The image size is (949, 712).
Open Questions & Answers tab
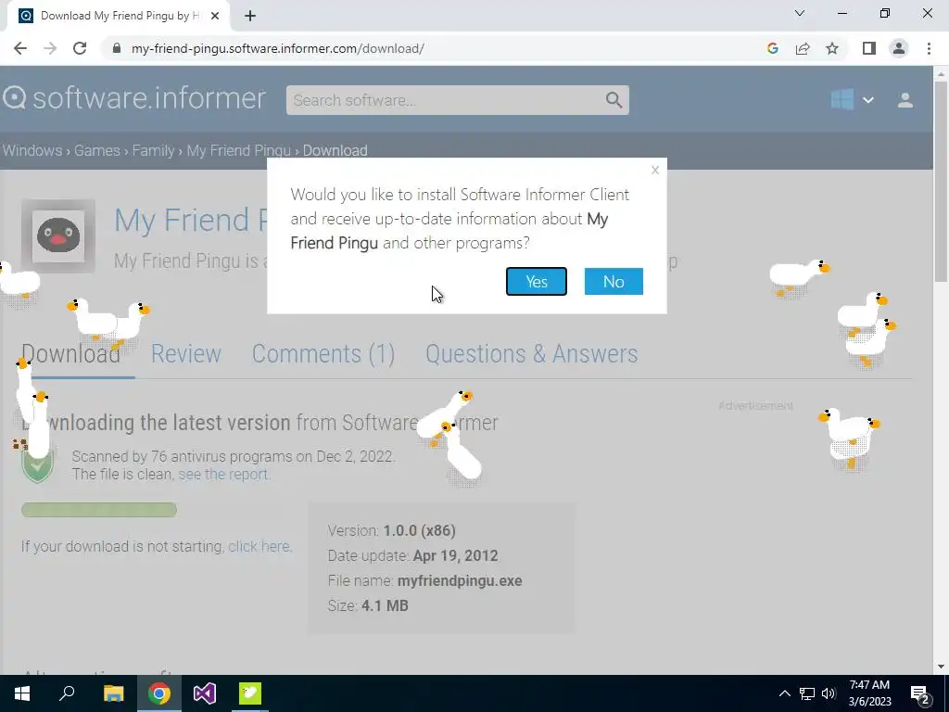click(531, 353)
